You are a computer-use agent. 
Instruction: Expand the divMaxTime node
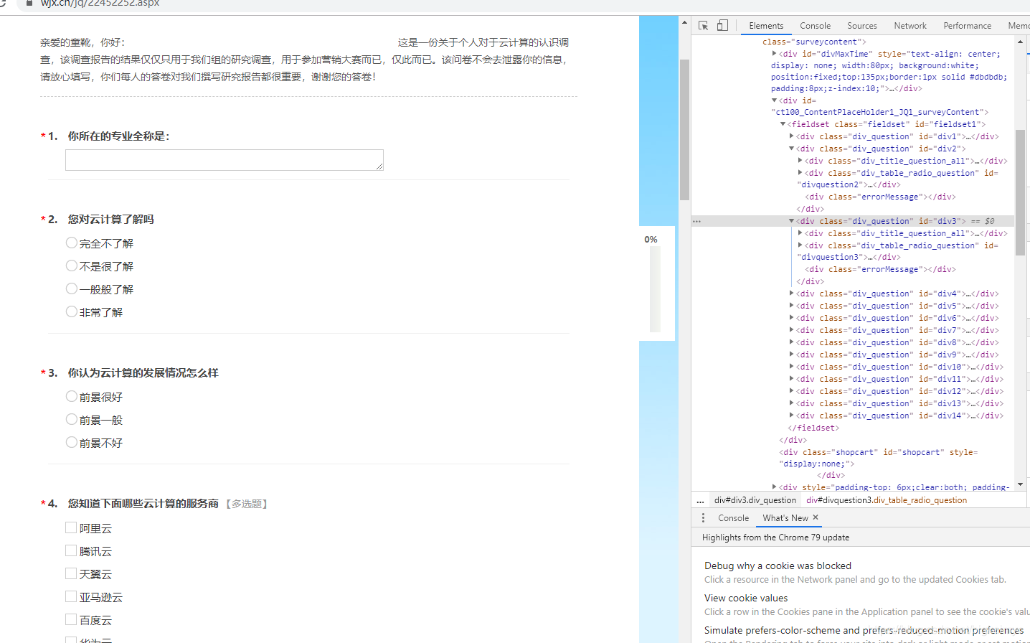point(774,53)
